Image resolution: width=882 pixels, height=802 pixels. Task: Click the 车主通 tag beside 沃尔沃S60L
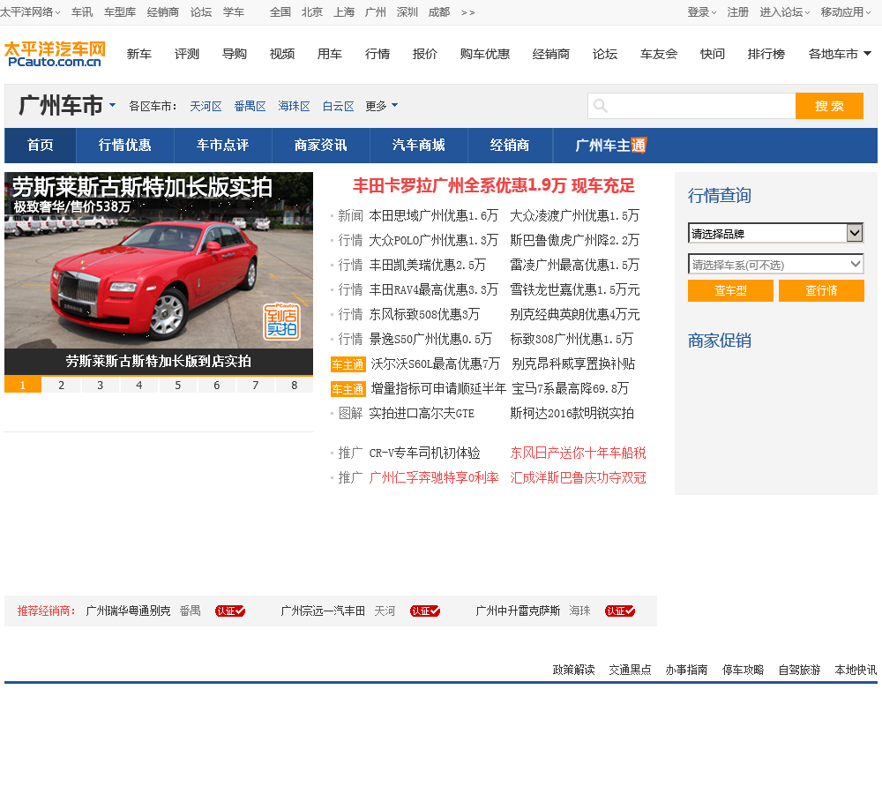pyautogui.click(x=348, y=364)
